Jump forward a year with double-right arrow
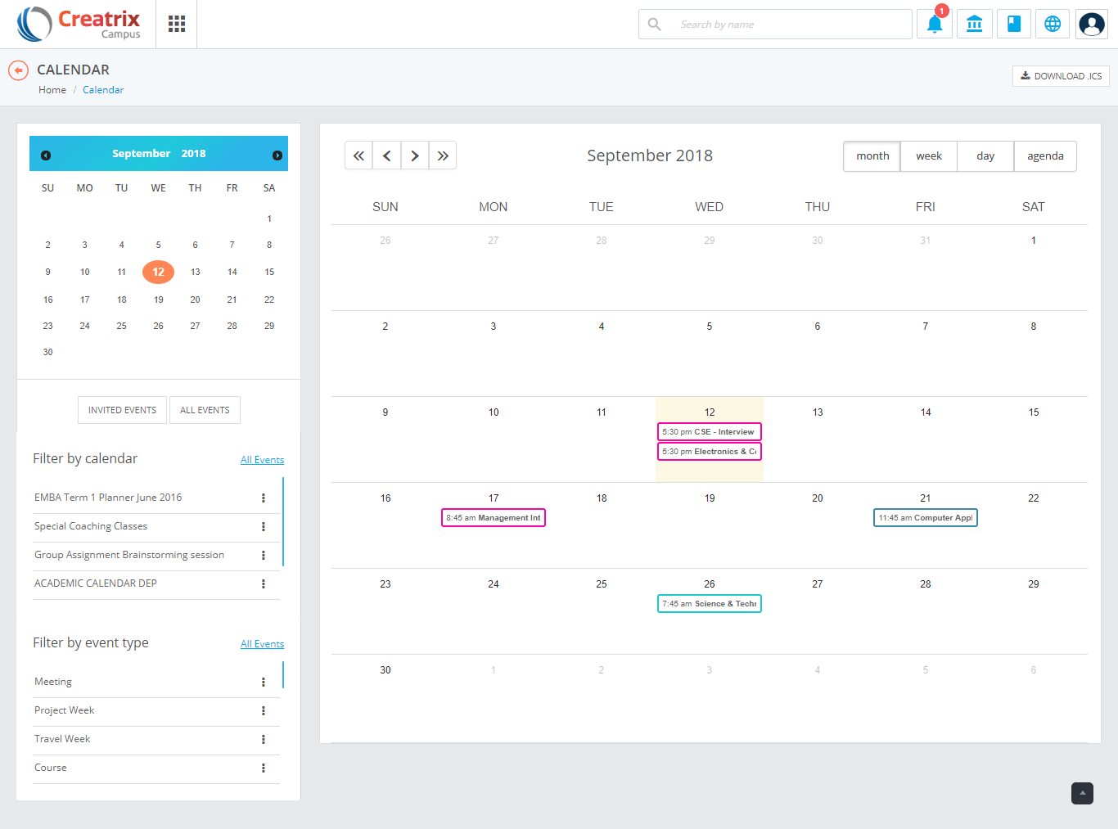This screenshot has width=1118, height=829. click(443, 155)
